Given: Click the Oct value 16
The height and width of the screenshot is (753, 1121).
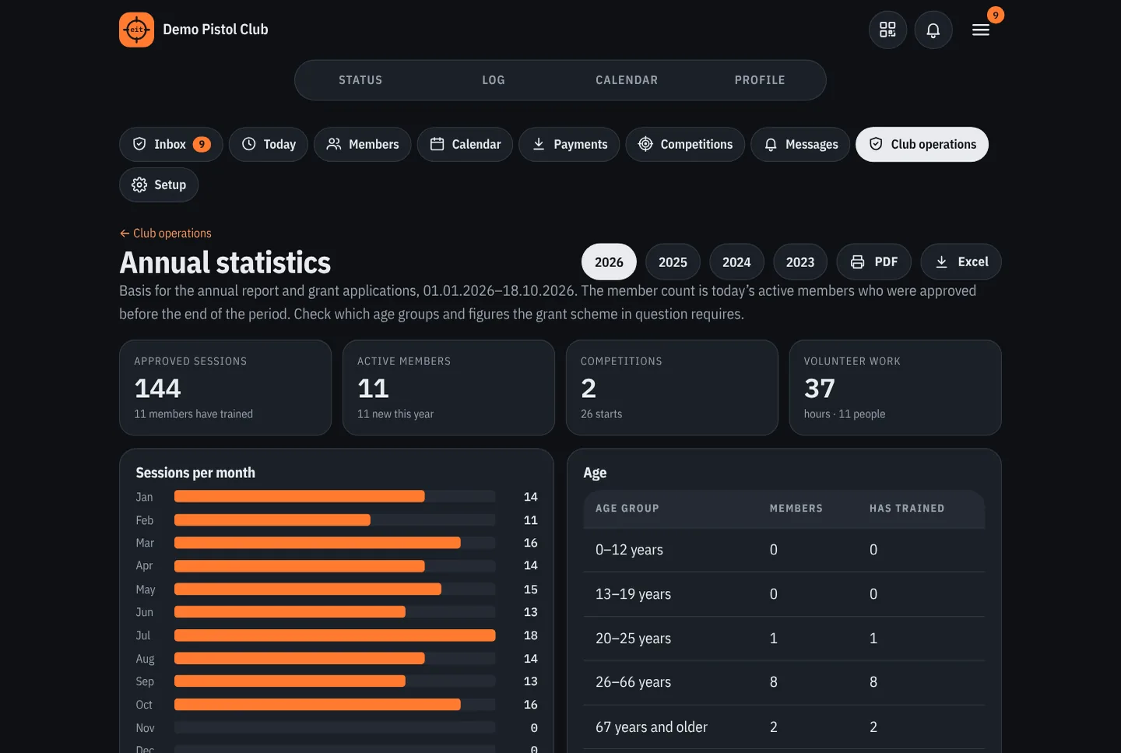Looking at the screenshot, I should click(531, 705).
